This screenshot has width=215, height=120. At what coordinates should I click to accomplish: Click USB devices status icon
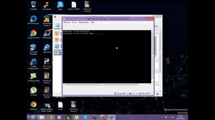click(x=121, y=93)
